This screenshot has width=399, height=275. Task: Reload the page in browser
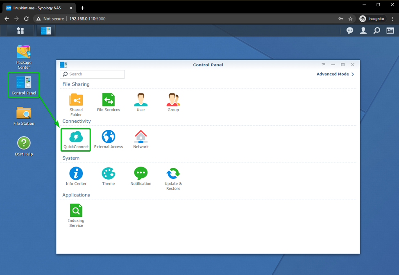click(x=26, y=19)
